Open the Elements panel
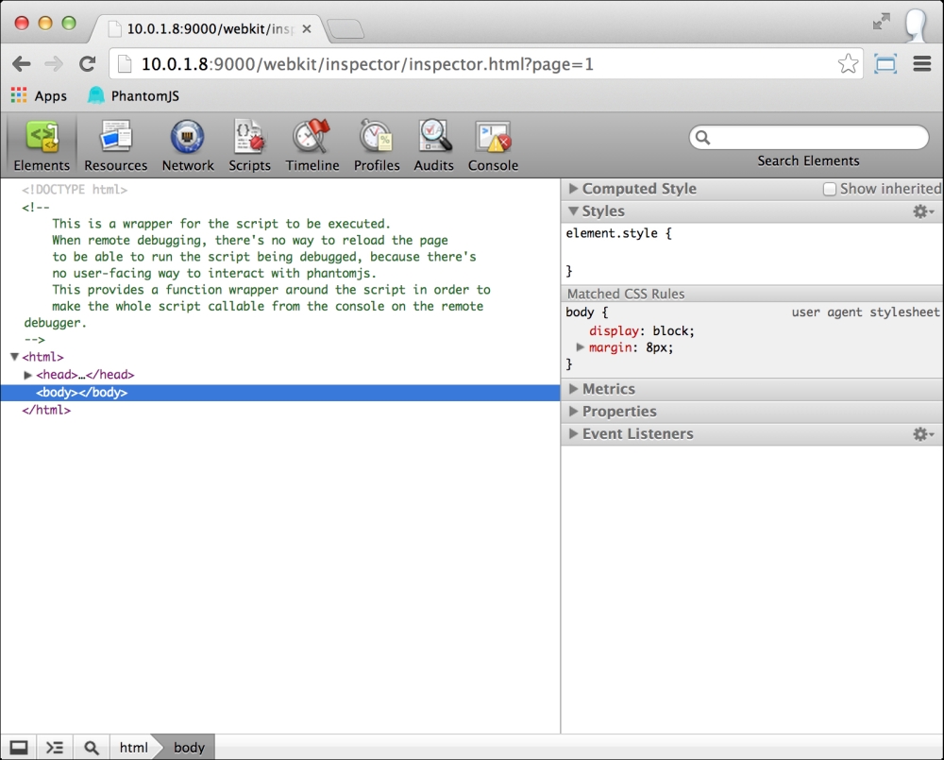944x760 pixels. (42, 146)
